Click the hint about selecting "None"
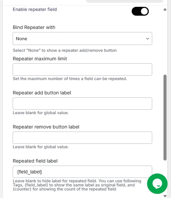This screenshot has height=198, width=171. [65, 50]
